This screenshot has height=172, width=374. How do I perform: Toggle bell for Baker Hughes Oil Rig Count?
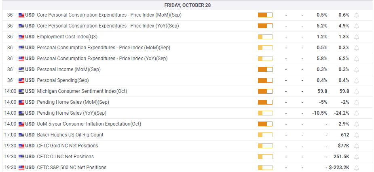[x=357, y=135]
